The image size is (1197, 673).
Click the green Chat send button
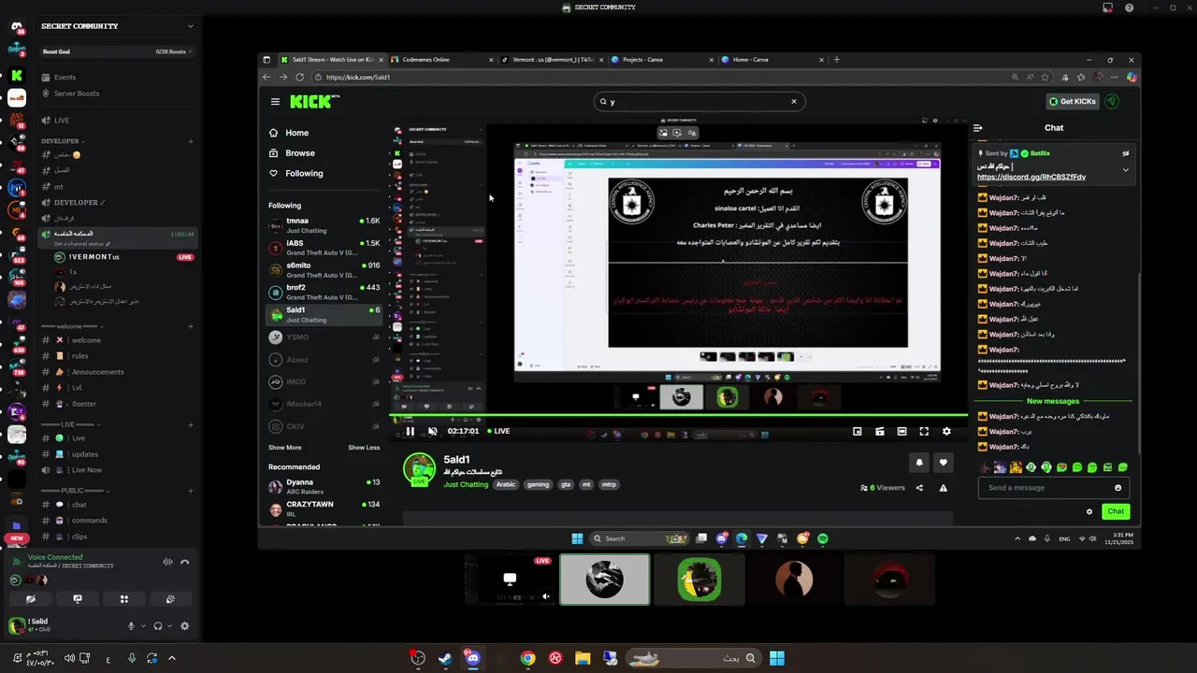(x=1116, y=511)
